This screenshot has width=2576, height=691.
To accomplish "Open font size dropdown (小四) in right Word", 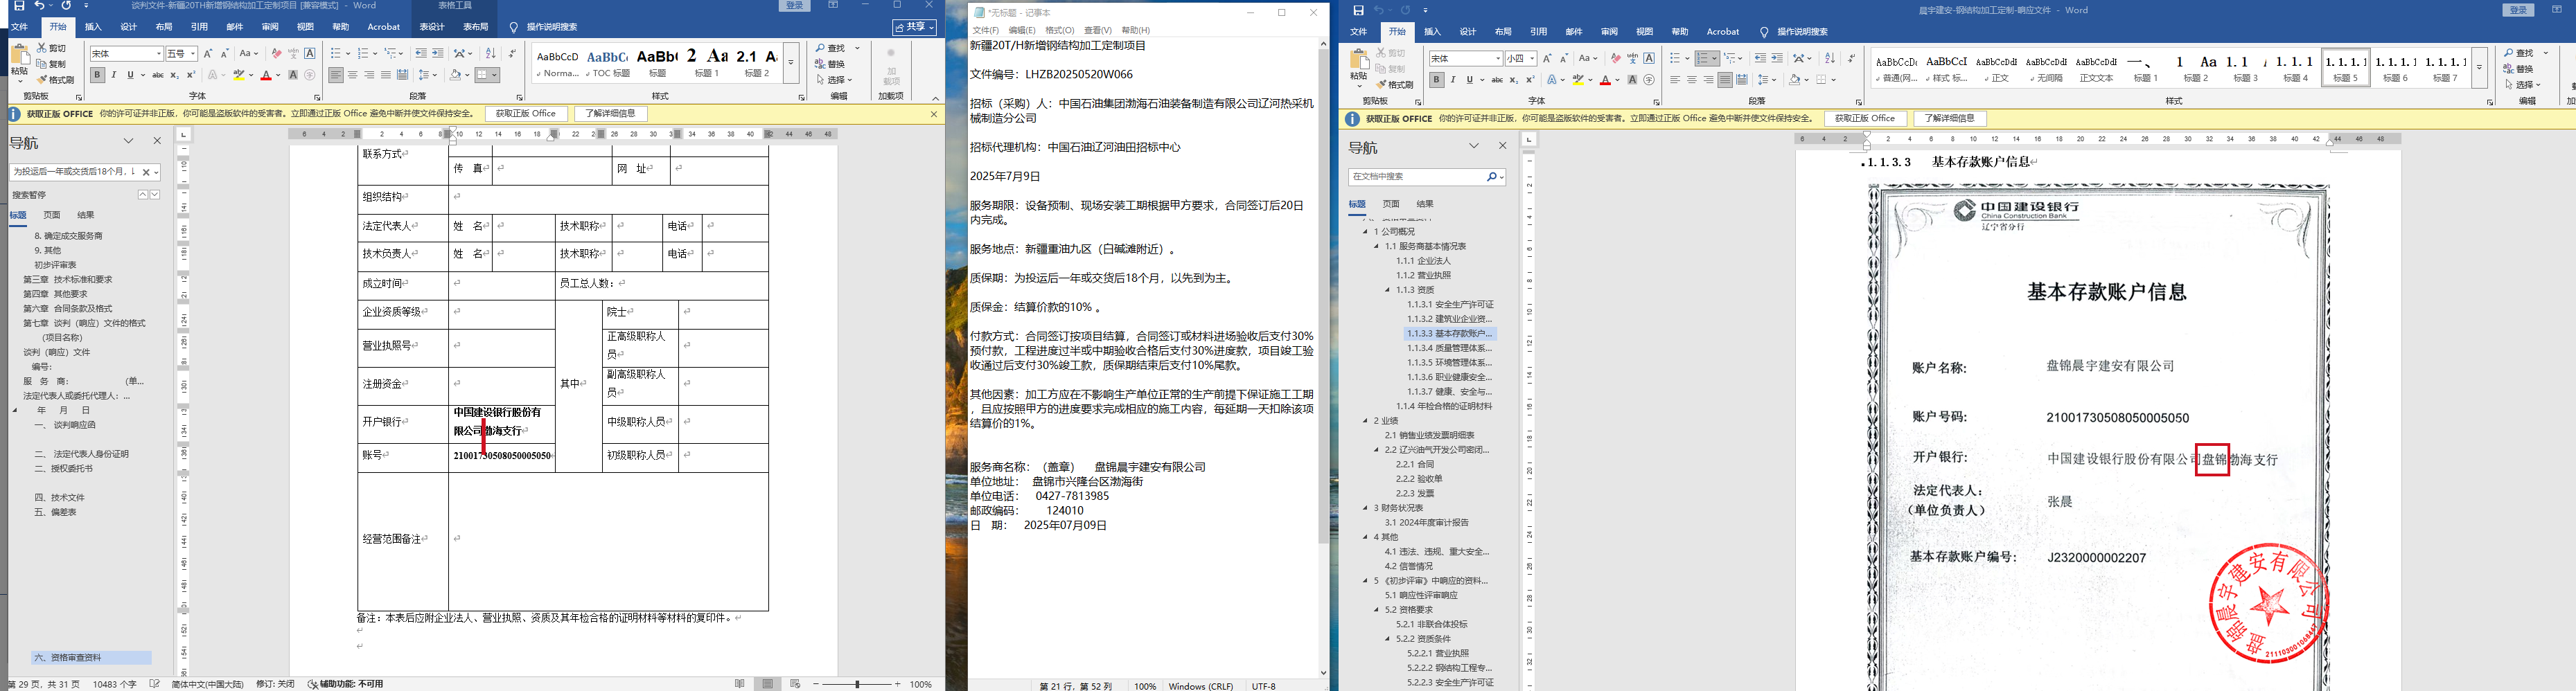I will 1532,59.
